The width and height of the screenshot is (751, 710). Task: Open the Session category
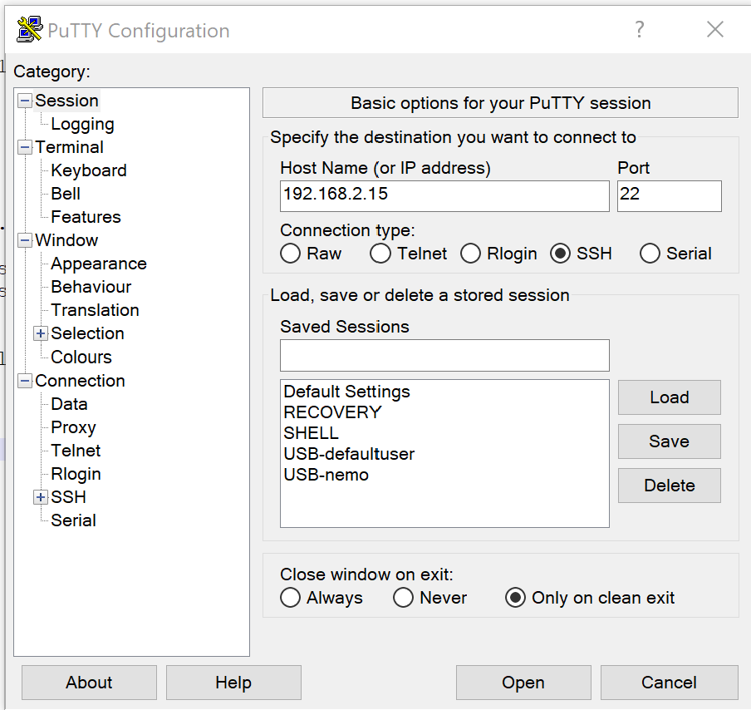(x=67, y=101)
